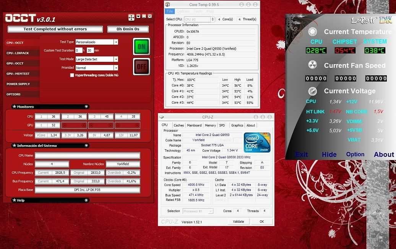Click Hide in the LanParty DK panel

click(329, 154)
